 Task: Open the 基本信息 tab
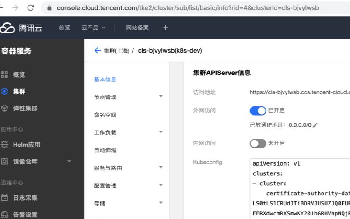(x=105, y=80)
